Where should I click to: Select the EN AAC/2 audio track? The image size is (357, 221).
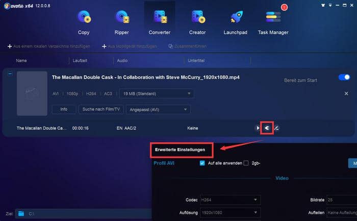click(126, 128)
